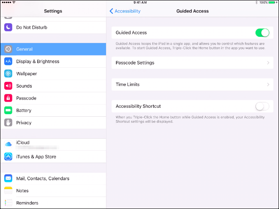Tap the Guided Access description text
This screenshot has width=279, height=209.
coord(190,46)
